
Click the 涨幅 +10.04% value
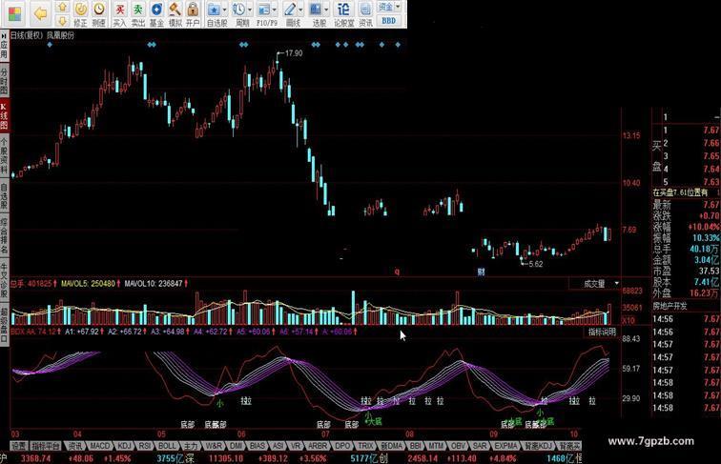coord(704,227)
